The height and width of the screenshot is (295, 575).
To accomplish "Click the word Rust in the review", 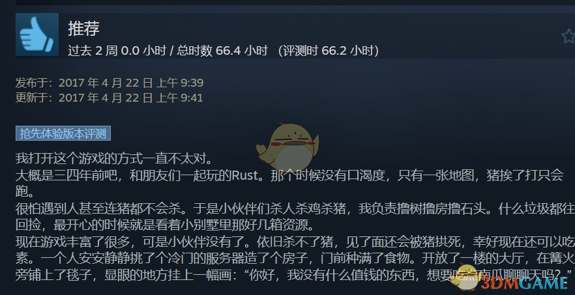I will 244,175.
